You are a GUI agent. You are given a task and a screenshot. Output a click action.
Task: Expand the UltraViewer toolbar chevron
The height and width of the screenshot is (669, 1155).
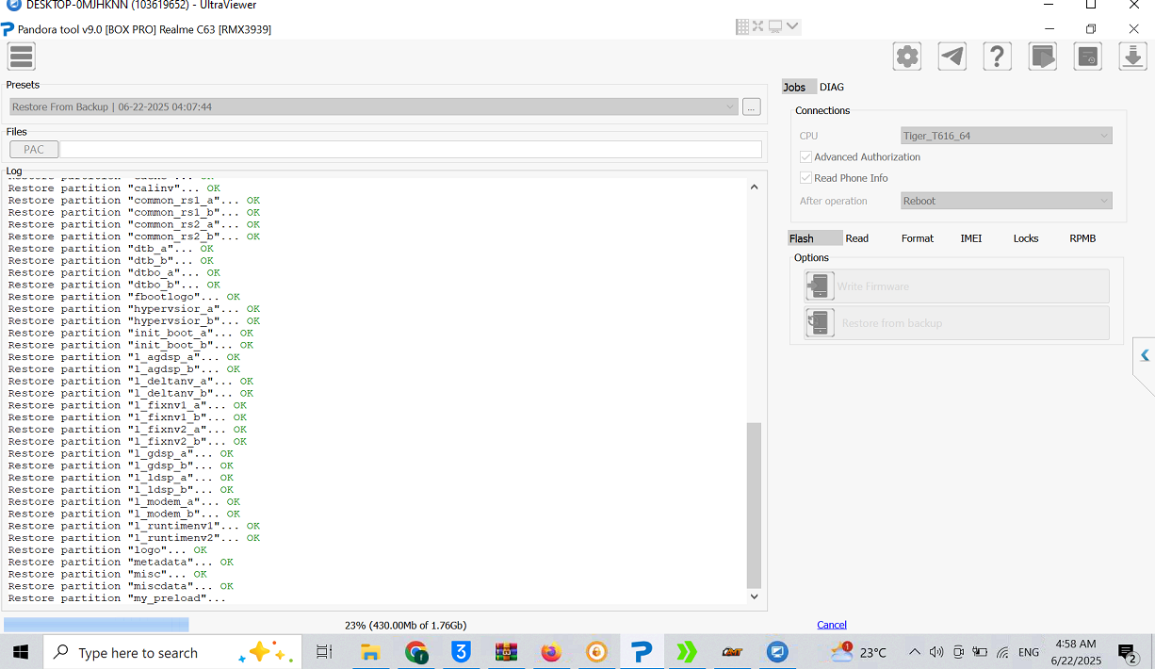point(791,26)
